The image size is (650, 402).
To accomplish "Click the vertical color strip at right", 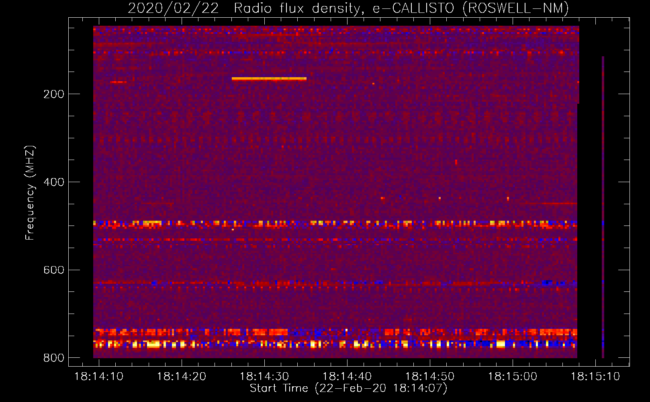I will point(603,207).
